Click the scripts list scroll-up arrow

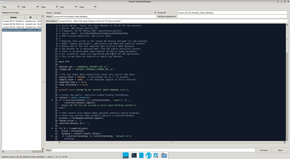click(x=42, y=17)
